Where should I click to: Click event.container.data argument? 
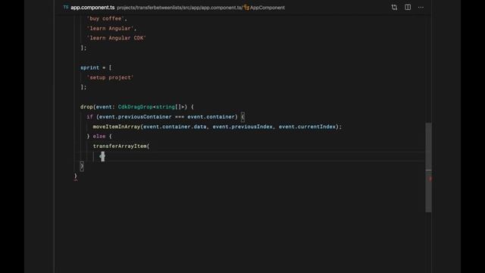point(175,127)
